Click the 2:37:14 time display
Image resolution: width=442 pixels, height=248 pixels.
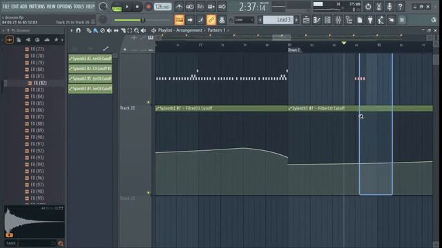coord(252,7)
